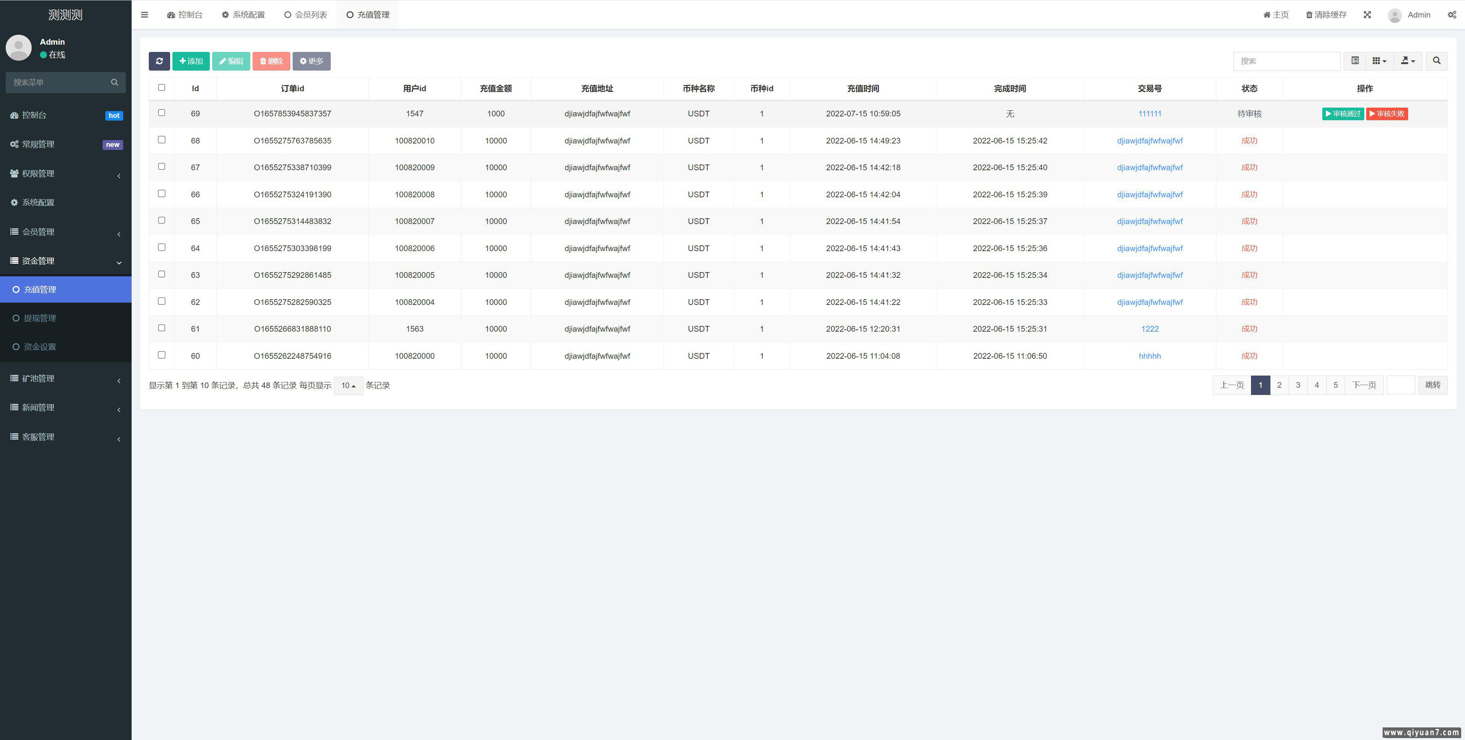
Task: Click the table search magnifier button
Action: point(1436,61)
